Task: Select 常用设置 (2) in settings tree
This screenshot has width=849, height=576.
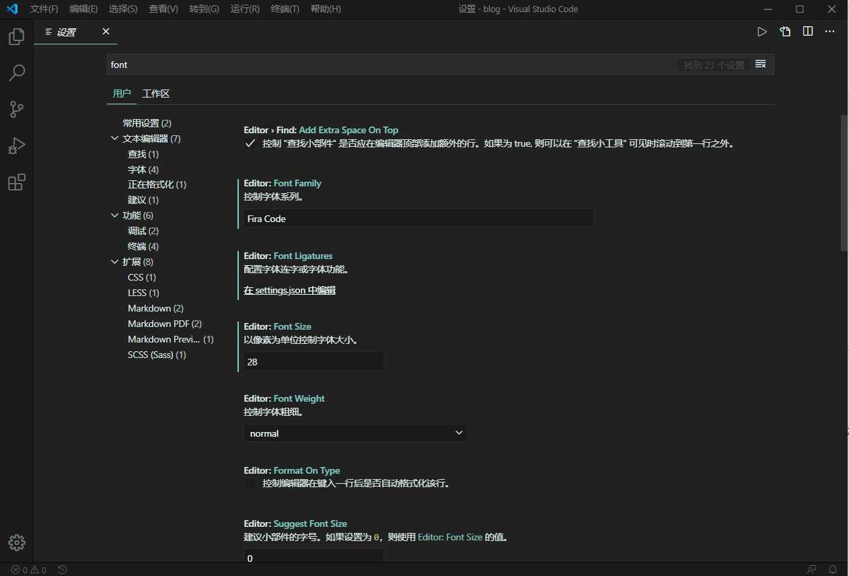Action: click(147, 123)
